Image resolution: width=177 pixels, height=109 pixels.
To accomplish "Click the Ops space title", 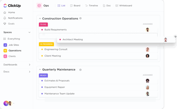I will [46, 6].
